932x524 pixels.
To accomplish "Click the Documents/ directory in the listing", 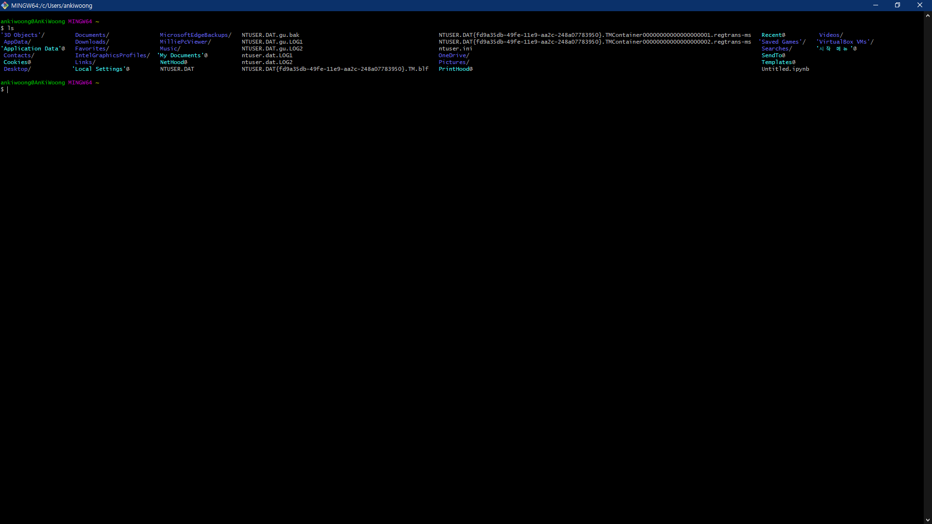I will [x=92, y=35].
